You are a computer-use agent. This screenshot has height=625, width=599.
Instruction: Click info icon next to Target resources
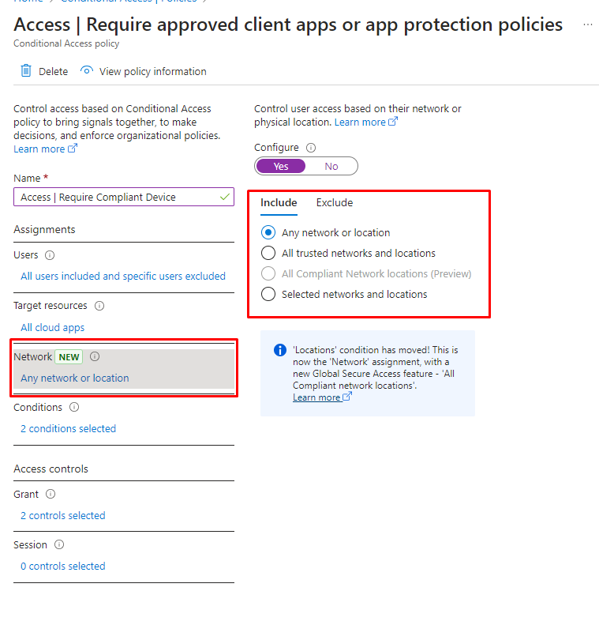(x=99, y=306)
